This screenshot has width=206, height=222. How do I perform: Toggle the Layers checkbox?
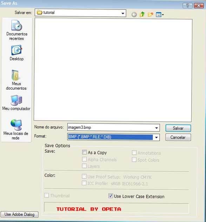84,166
